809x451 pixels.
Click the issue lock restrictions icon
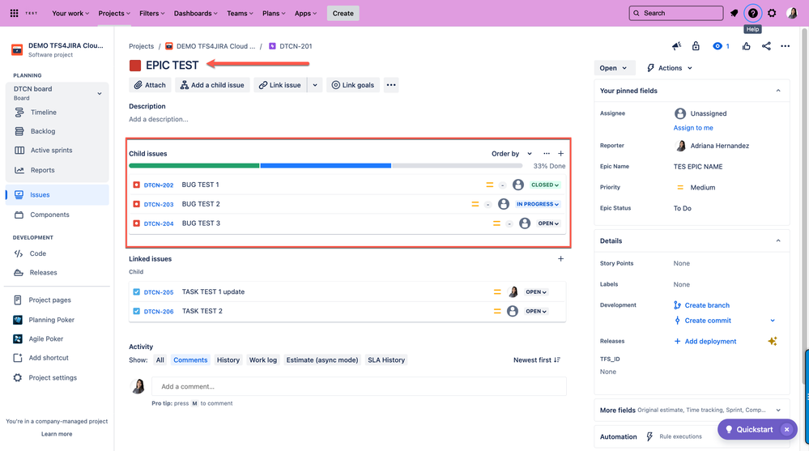pyautogui.click(x=696, y=46)
